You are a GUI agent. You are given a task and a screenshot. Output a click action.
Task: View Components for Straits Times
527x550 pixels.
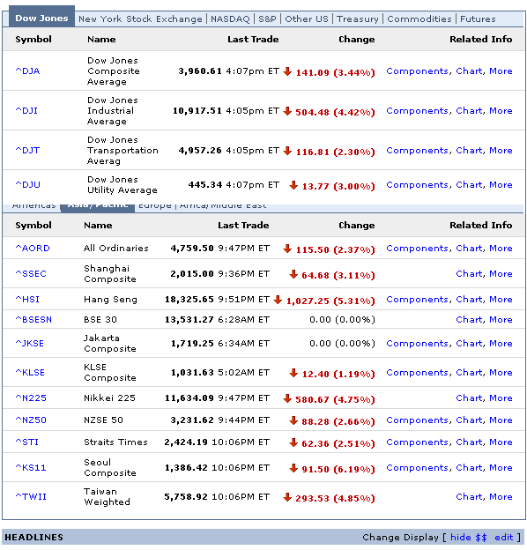(417, 442)
